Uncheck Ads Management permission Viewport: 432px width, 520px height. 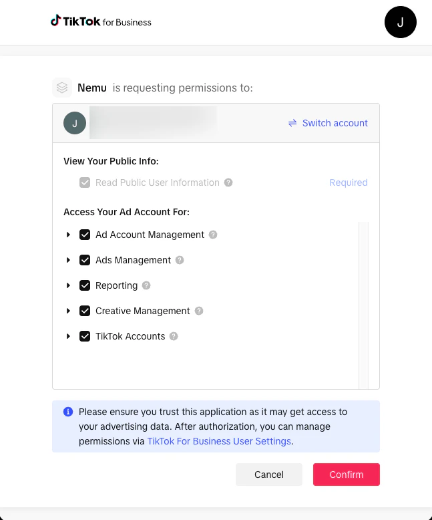pyautogui.click(x=85, y=260)
